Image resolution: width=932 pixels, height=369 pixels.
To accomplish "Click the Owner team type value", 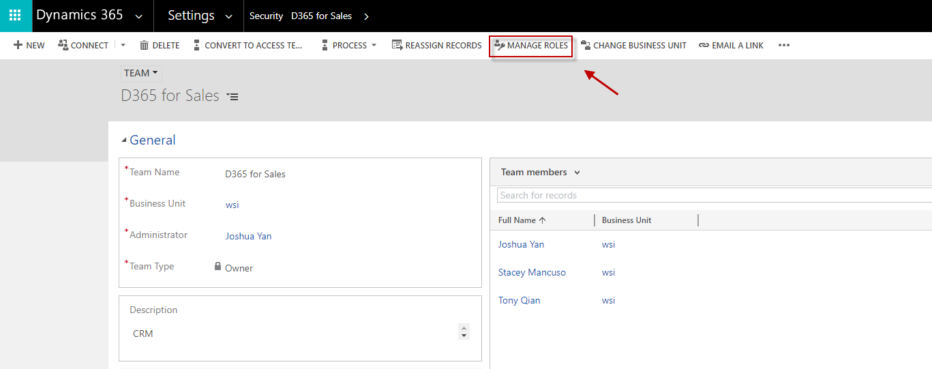I will (239, 268).
